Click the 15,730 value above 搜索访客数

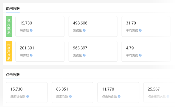(x=16, y=89)
